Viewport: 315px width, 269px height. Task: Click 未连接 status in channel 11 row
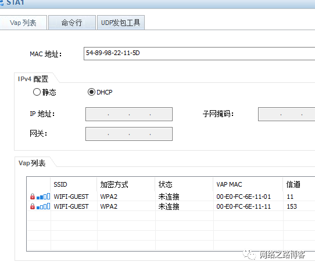click(x=169, y=197)
